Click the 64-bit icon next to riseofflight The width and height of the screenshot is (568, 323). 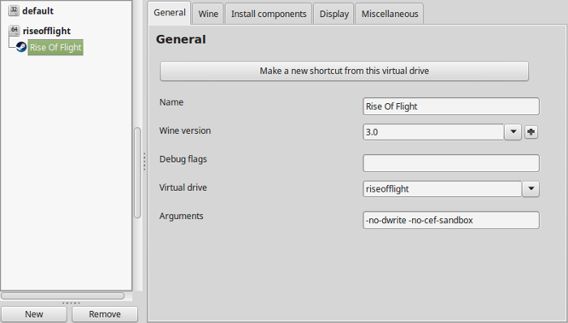[x=14, y=30]
